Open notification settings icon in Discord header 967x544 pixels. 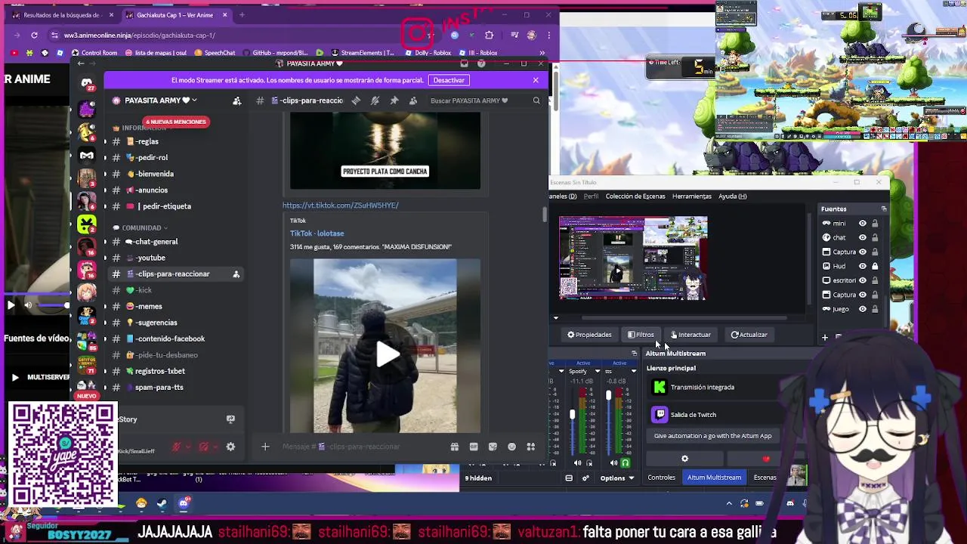(x=375, y=100)
